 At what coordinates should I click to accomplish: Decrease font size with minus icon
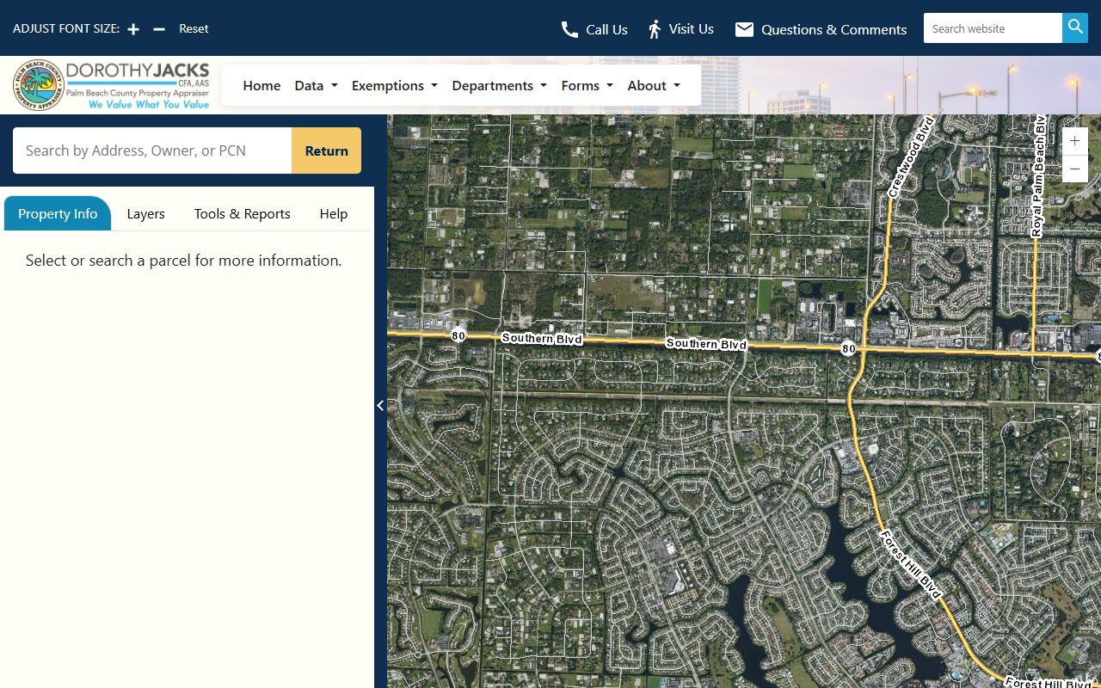tap(159, 29)
